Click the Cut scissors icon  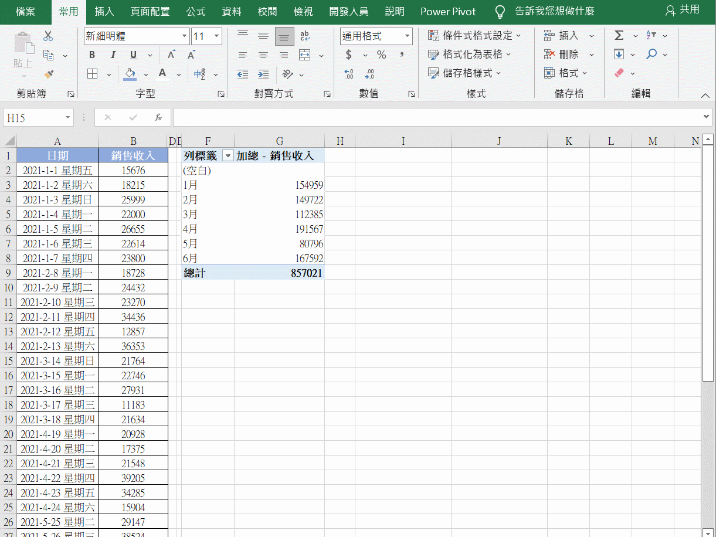(48, 36)
